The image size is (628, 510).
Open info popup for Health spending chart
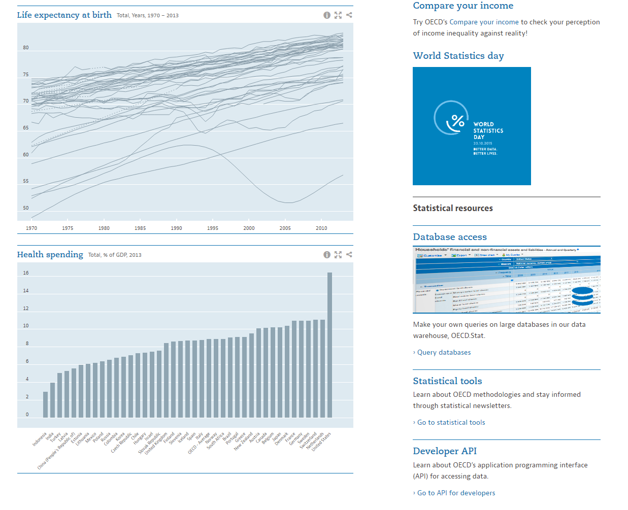pyautogui.click(x=327, y=254)
